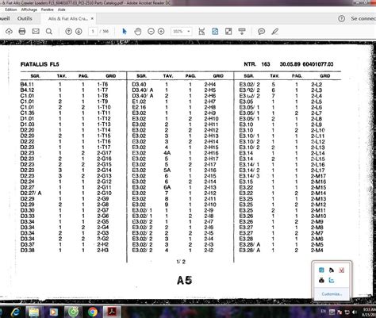This screenshot has width=376, height=318.
Task: Close the Allis & Fiat Allis document tab
Action: (x=92, y=18)
